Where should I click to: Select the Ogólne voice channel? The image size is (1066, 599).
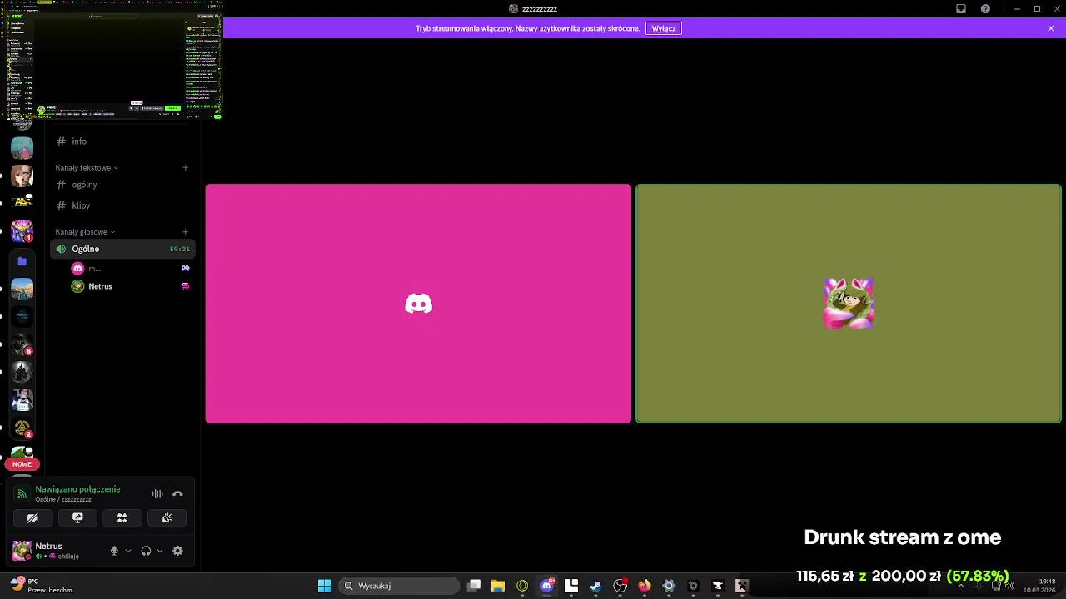[122, 249]
